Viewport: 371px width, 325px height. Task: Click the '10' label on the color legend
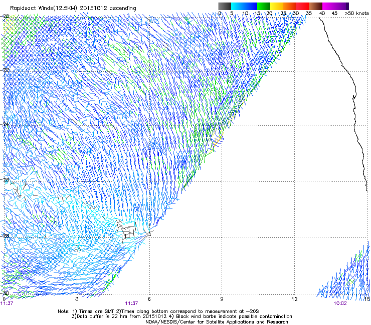[245, 13]
